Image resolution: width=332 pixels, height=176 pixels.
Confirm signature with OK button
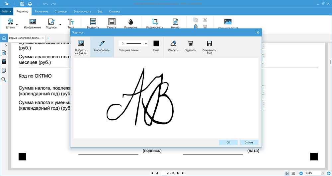point(228,143)
